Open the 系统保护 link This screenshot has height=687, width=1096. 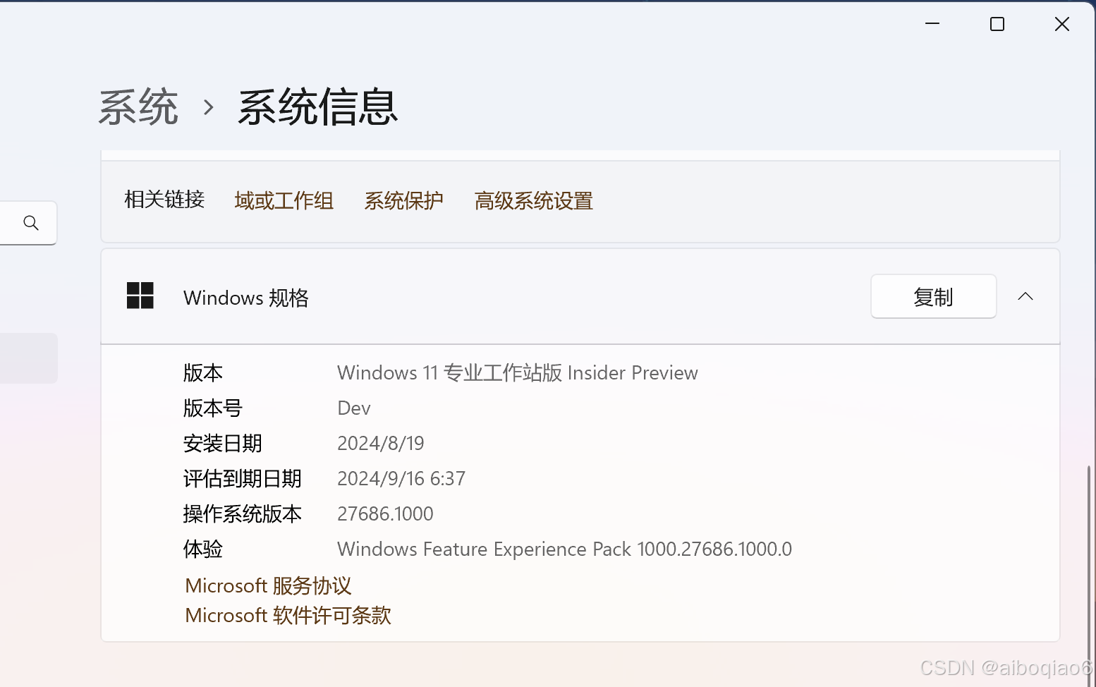[404, 201]
